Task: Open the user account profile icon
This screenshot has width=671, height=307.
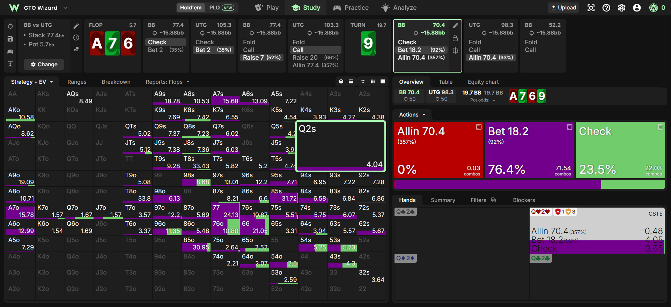Action: (x=637, y=8)
